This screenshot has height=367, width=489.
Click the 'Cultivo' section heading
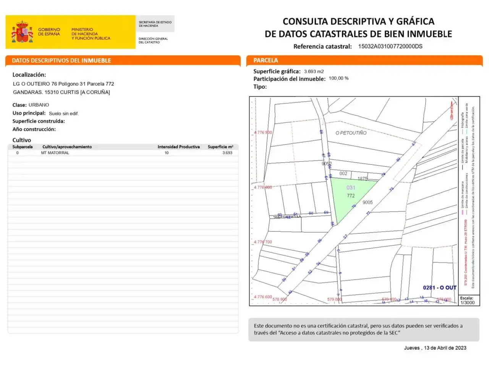pos(22,140)
